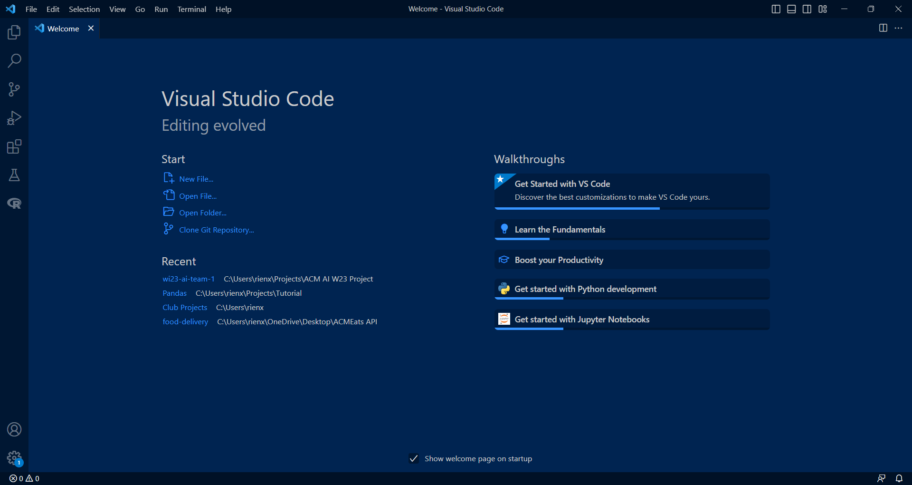Click the Open File... link
The height and width of the screenshot is (485, 912).
[x=198, y=196]
